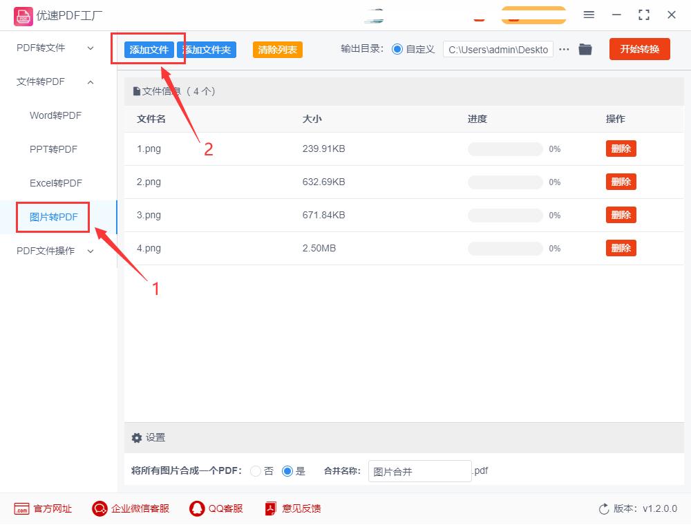The width and height of the screenshot is (691, 525).
Task: Click 清除列表 to clear file list
Action: pos(277,49)
